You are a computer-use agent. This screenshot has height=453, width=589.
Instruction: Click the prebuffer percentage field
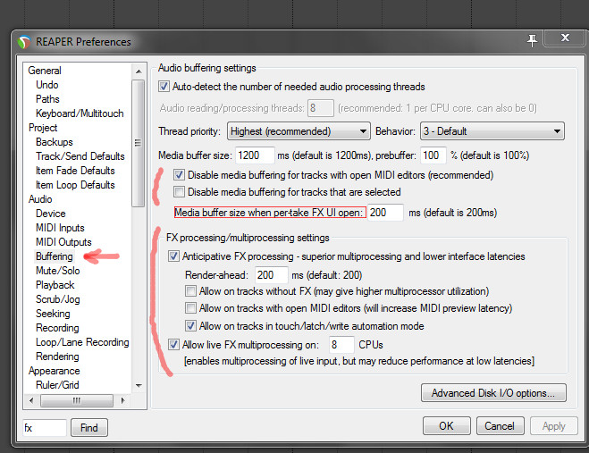pos(433,155)
